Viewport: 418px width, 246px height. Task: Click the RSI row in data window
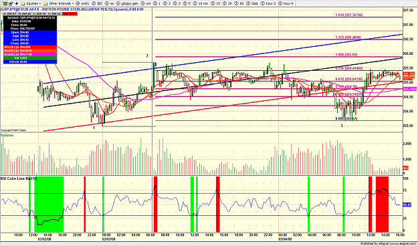pos(30,61)
